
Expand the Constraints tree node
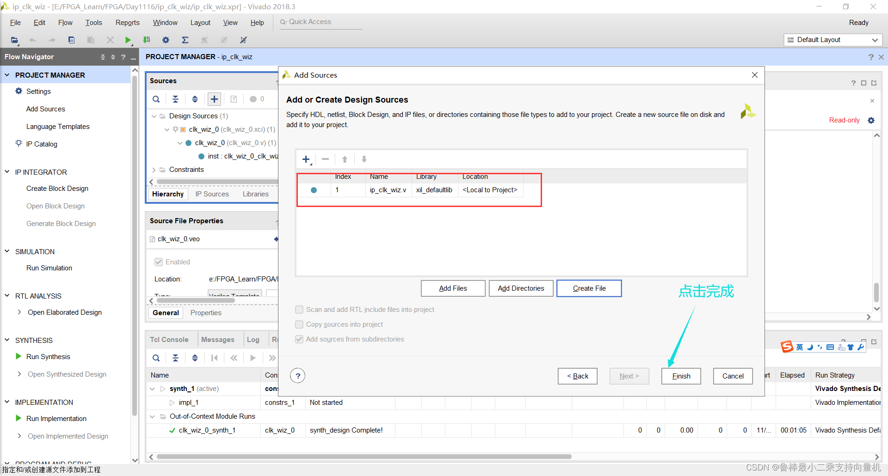154,170
